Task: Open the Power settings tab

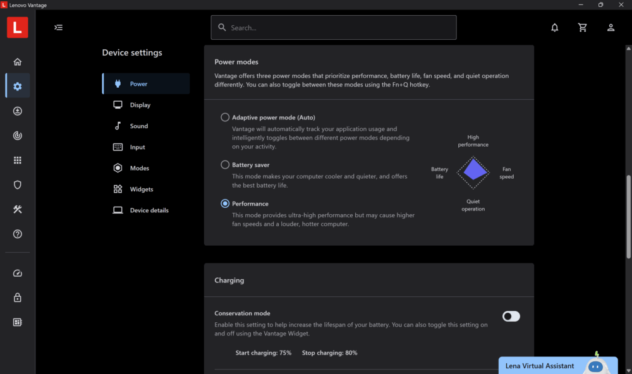Action: (x=146, y=84)
